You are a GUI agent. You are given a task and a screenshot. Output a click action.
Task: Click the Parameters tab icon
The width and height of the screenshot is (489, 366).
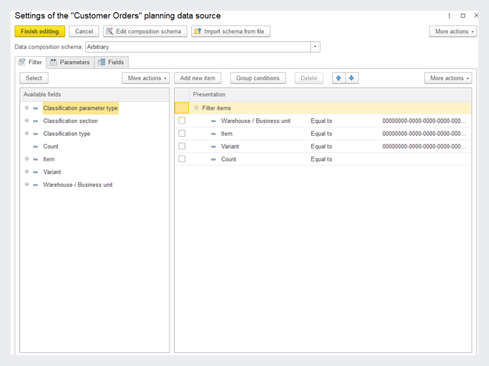(53, 62)
